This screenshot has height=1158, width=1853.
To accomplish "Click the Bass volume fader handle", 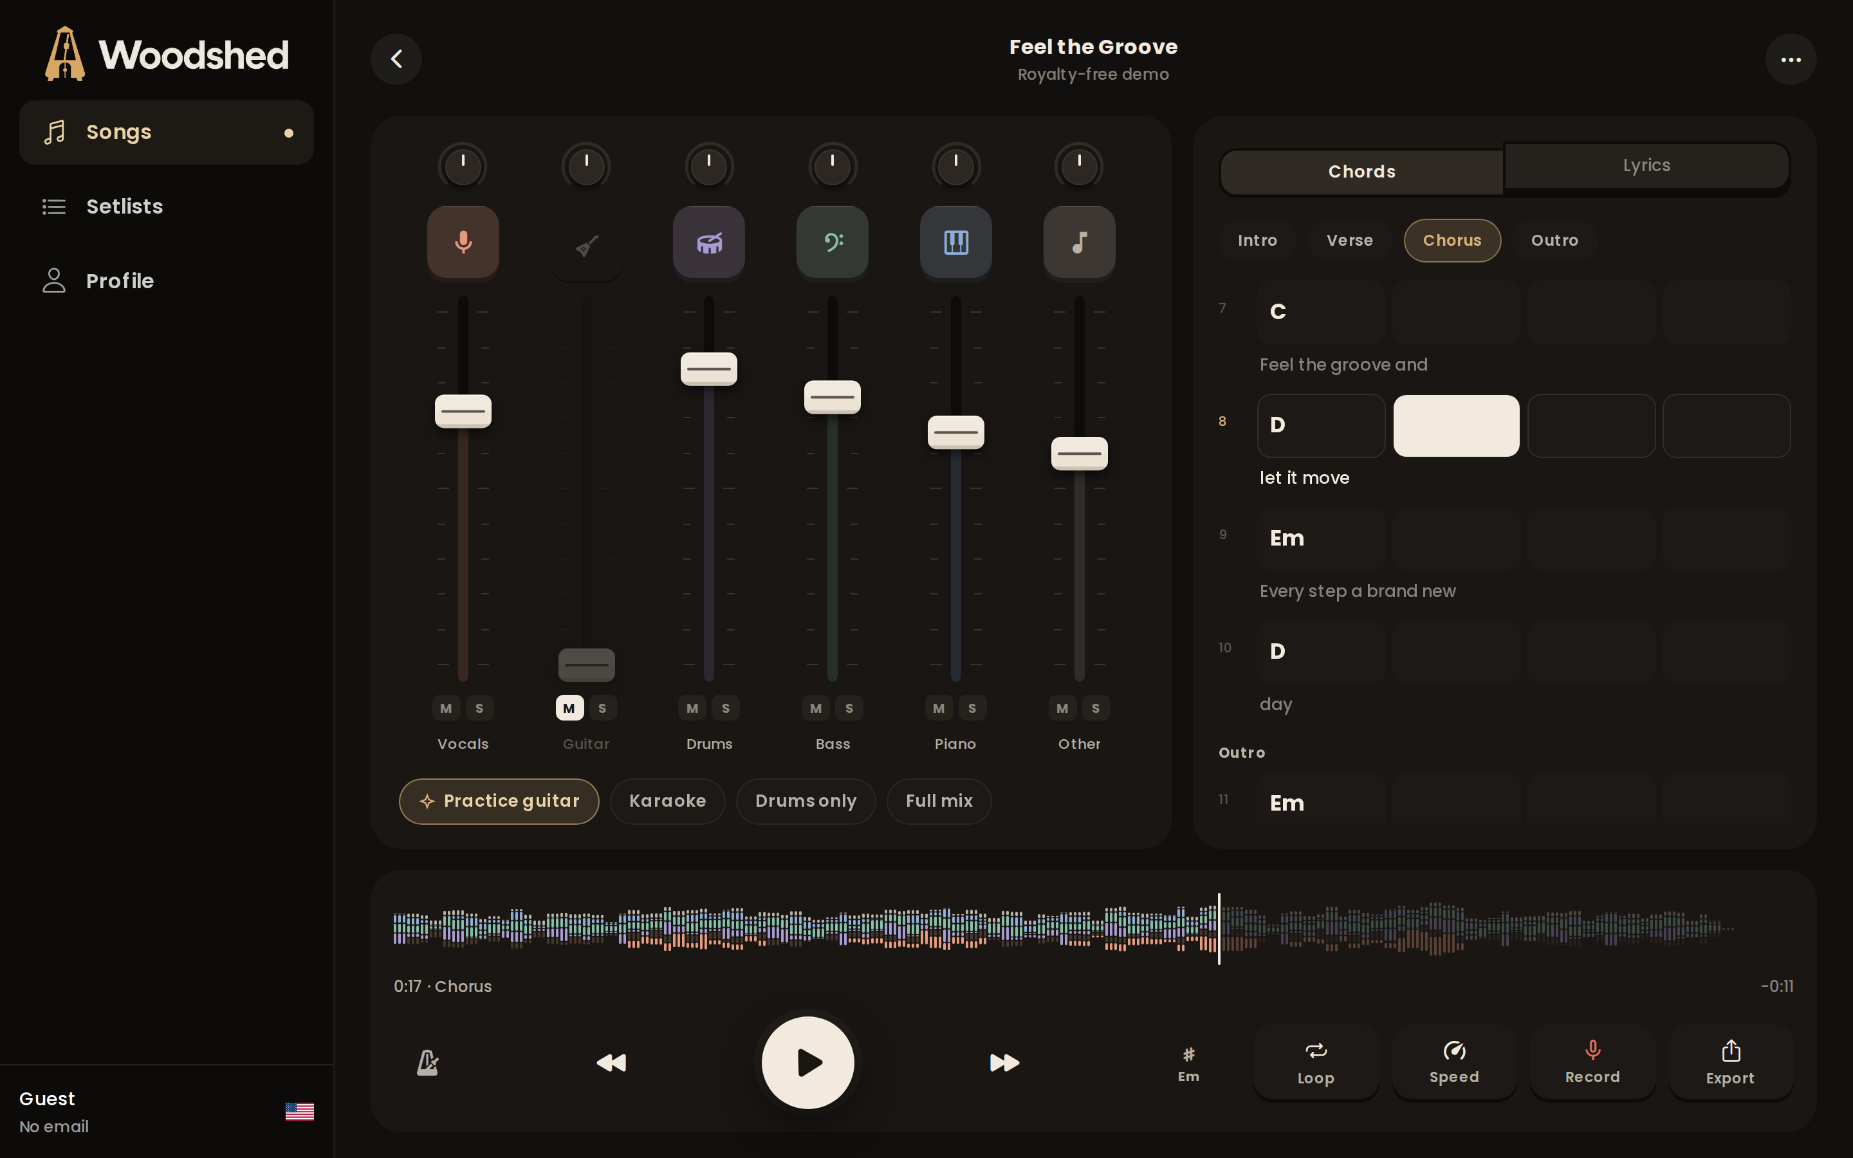I will click(833, 398).
